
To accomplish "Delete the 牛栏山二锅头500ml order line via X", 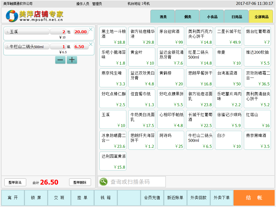I will tap(91, 44).
